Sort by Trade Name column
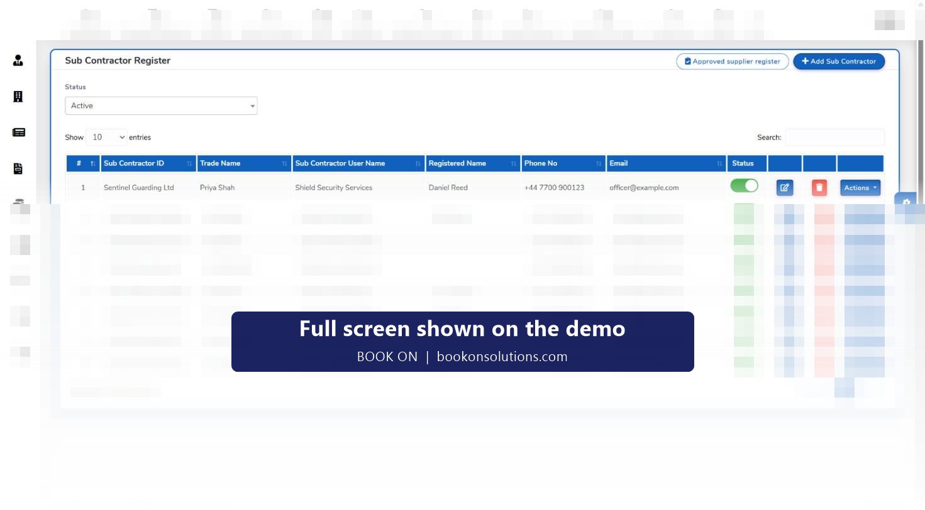Viewport: 925px width, 510px height. tap(244, 163)
